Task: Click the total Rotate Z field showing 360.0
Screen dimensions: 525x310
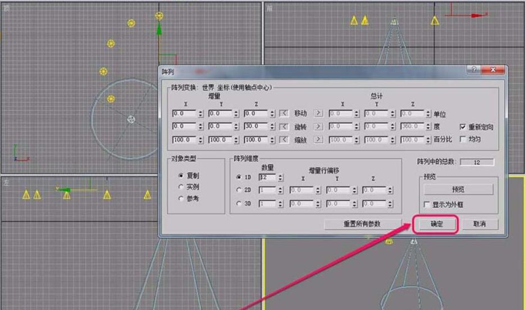Action: coord(412,126)
